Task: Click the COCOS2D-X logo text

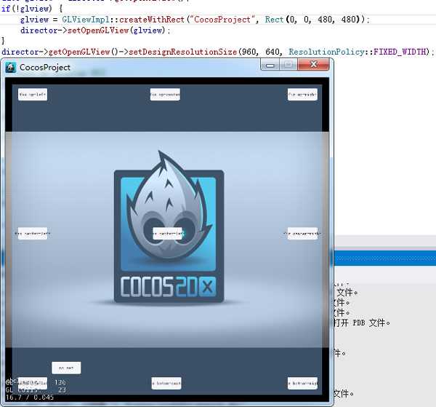Action: point(169,287)
